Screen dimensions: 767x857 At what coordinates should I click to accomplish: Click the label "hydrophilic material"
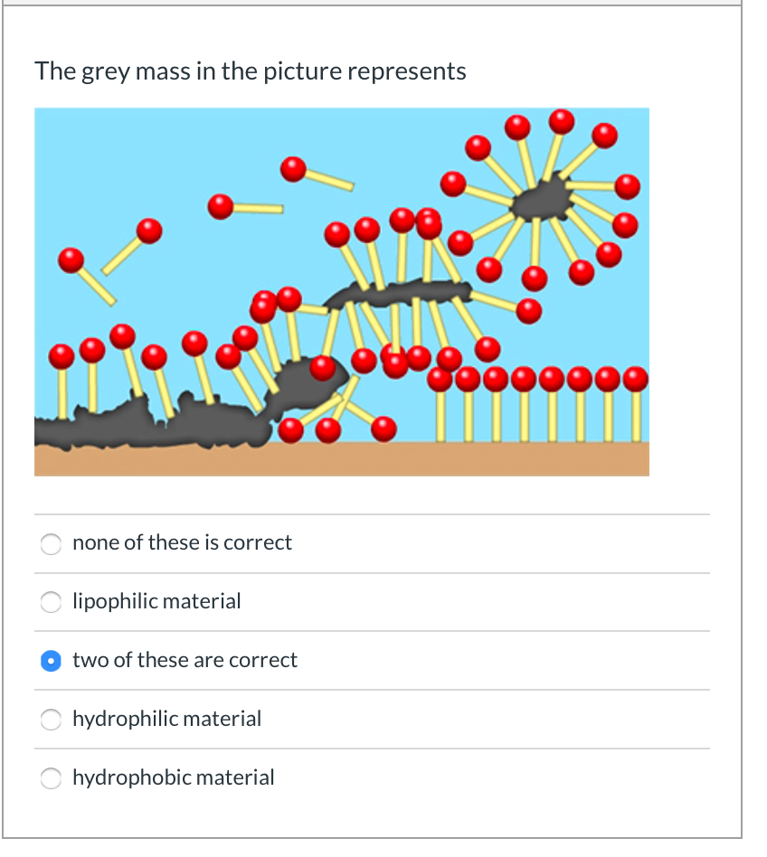(x=166, y=719)
